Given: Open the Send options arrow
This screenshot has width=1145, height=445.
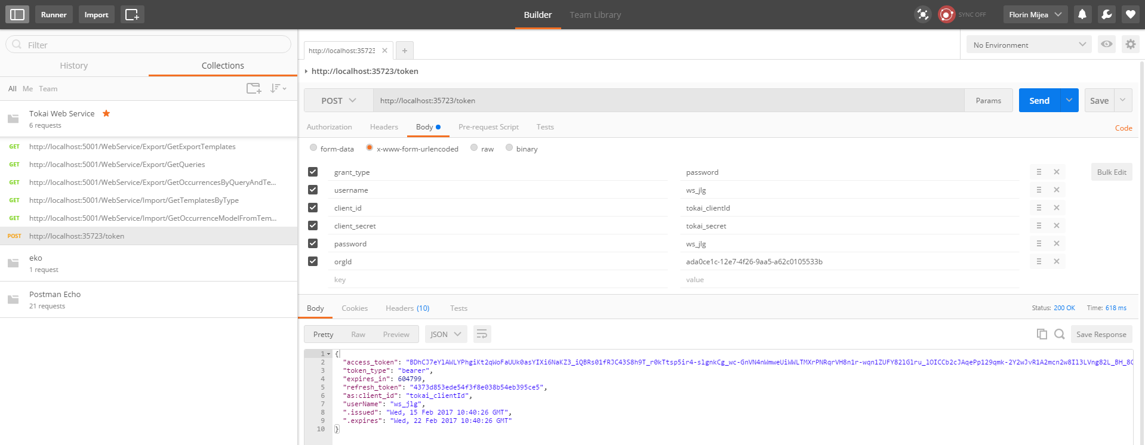Looking at the screenshot, I should click(1069, 100).
